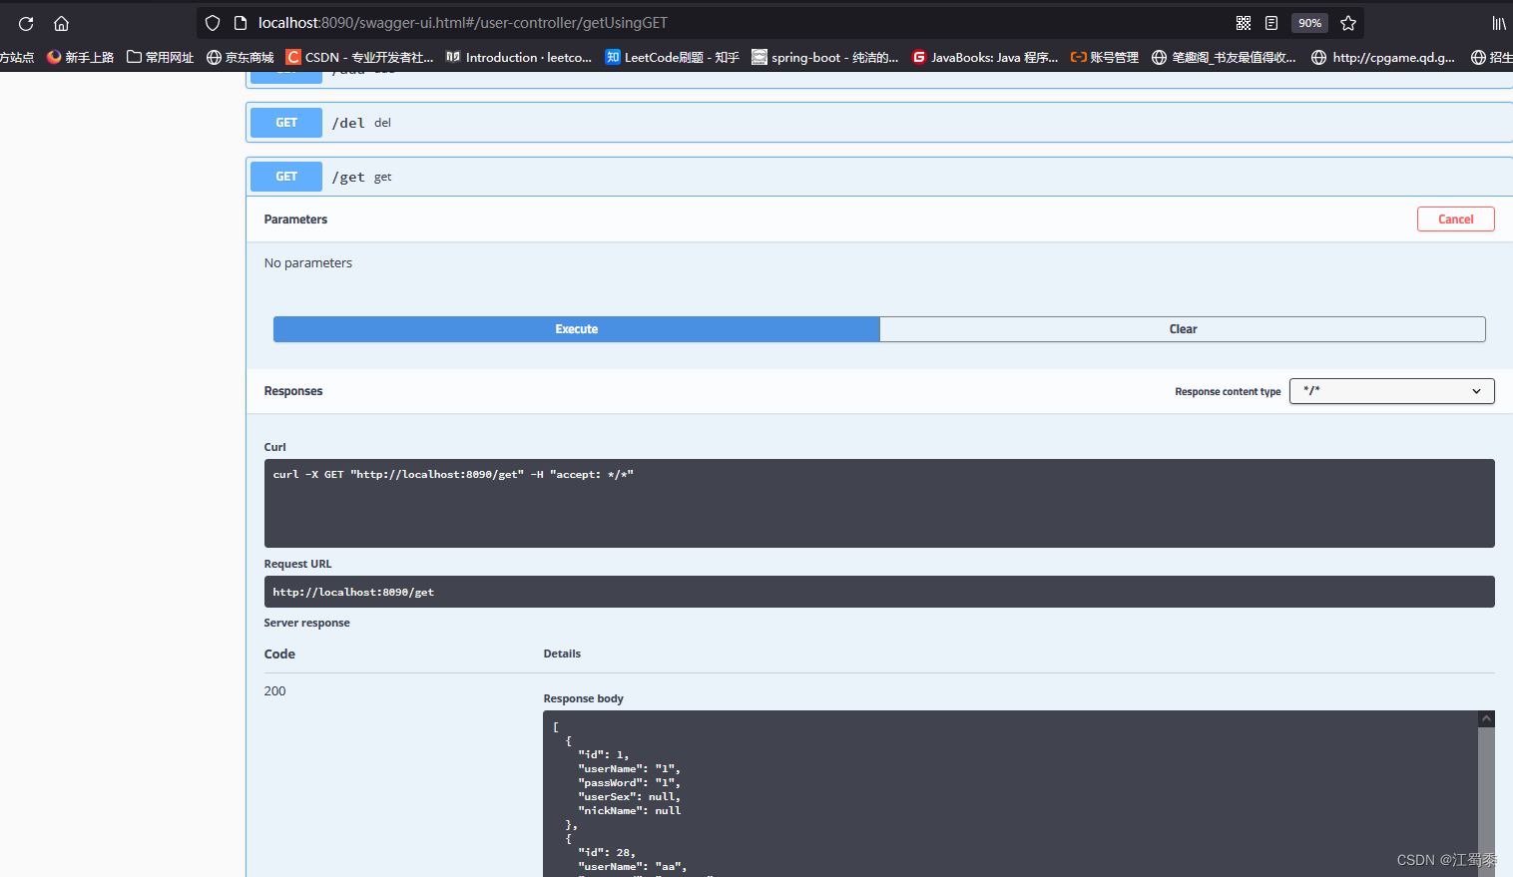Open the library icon in the toolbar
Screen dimensions: 1513x877
tap(1498, 23)
